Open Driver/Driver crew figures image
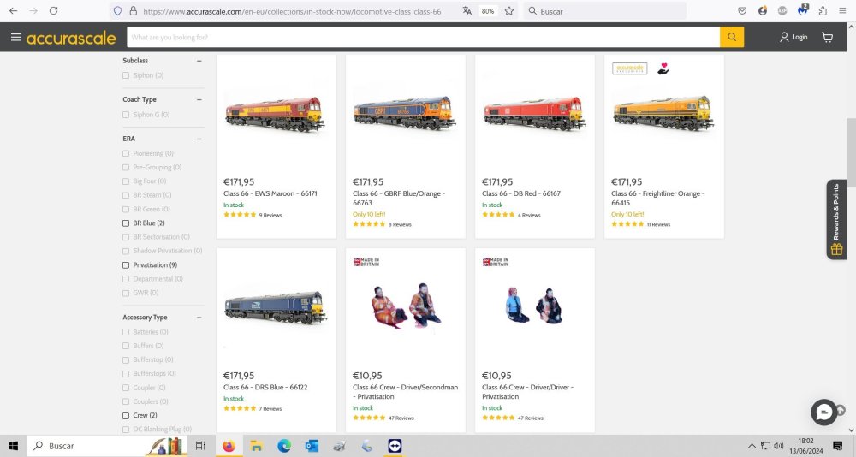 (534, 306)
